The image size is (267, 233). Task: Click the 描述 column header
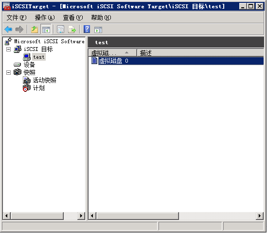tap(200, 53)
